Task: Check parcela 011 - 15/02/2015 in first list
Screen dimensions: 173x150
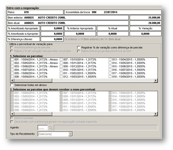Action: [x=61, y=73]
